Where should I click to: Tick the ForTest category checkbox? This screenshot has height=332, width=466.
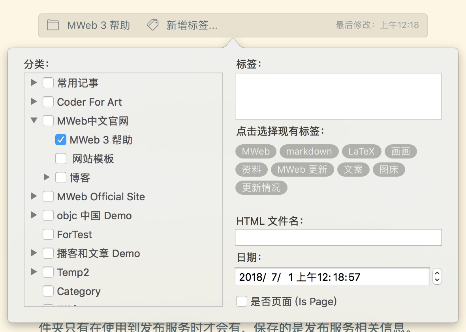tap(48, 235)
